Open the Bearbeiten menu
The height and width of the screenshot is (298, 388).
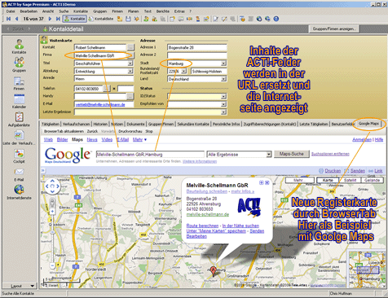[29, 11]
